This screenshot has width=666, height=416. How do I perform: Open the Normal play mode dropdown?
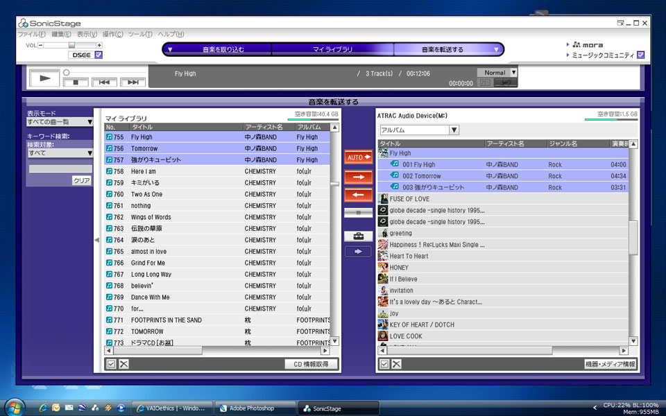pos(513,73)
